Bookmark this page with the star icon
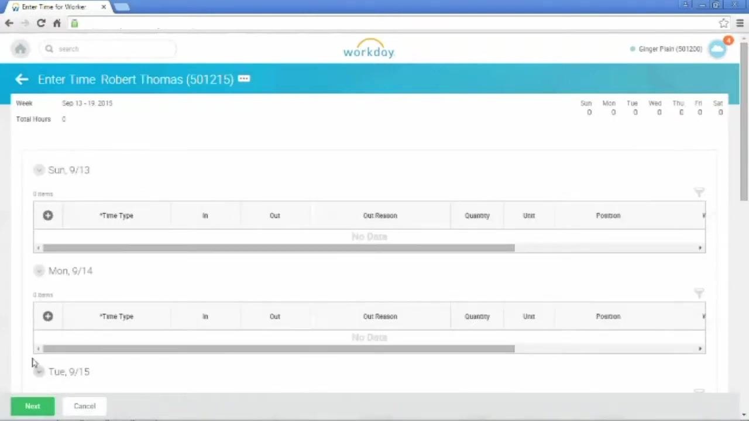This screenshot has height=421, width=749. coord(724,23)
